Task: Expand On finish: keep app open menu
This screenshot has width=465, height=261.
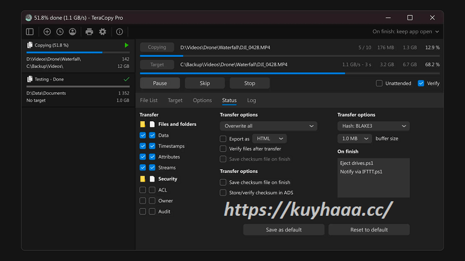Action: tap(406, 32)
